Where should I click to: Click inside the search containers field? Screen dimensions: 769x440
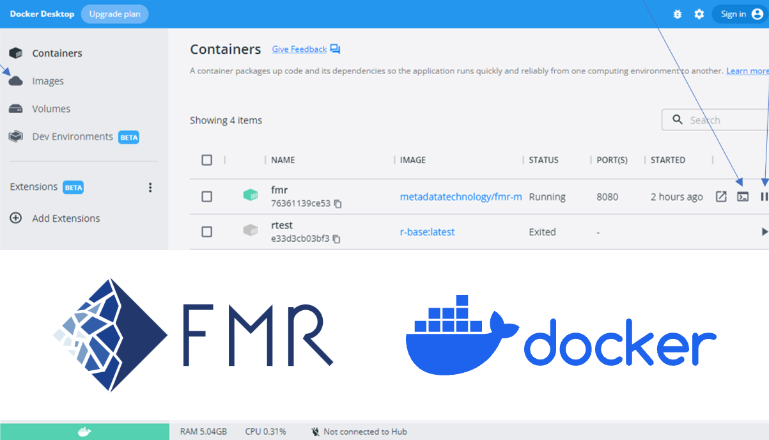(x=716, y=120)
